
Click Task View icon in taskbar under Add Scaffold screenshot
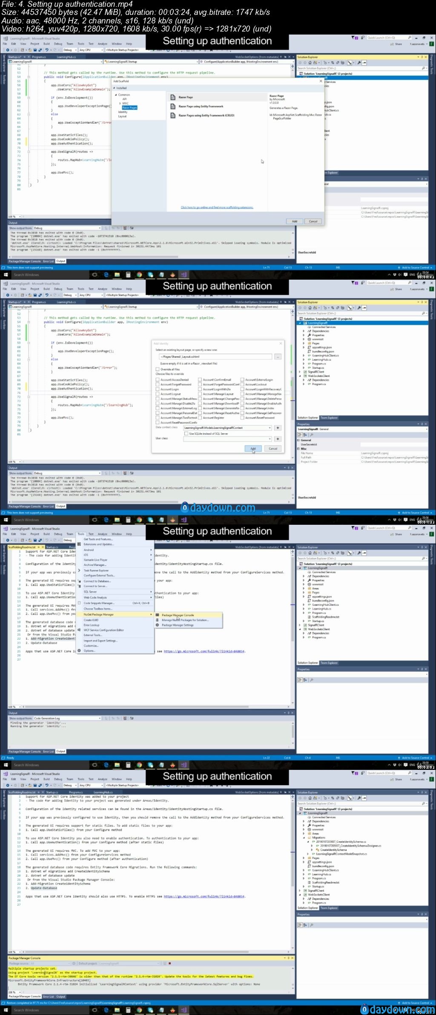(95, 275)
